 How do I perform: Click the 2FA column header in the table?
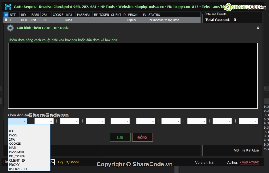tap(46, 15)
